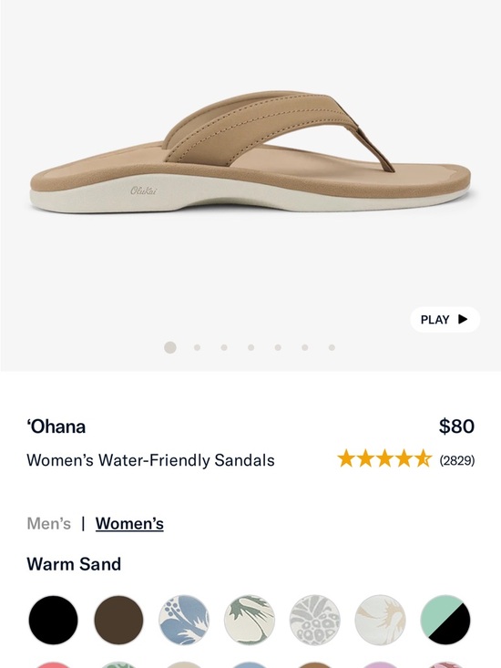This screenshot has height=668, width=501.
Task: Select the mint and black split swatch
Action: click(445, 620)
